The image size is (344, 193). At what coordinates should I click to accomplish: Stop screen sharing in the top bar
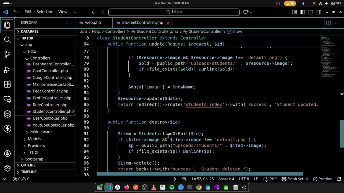coord(290,3)
